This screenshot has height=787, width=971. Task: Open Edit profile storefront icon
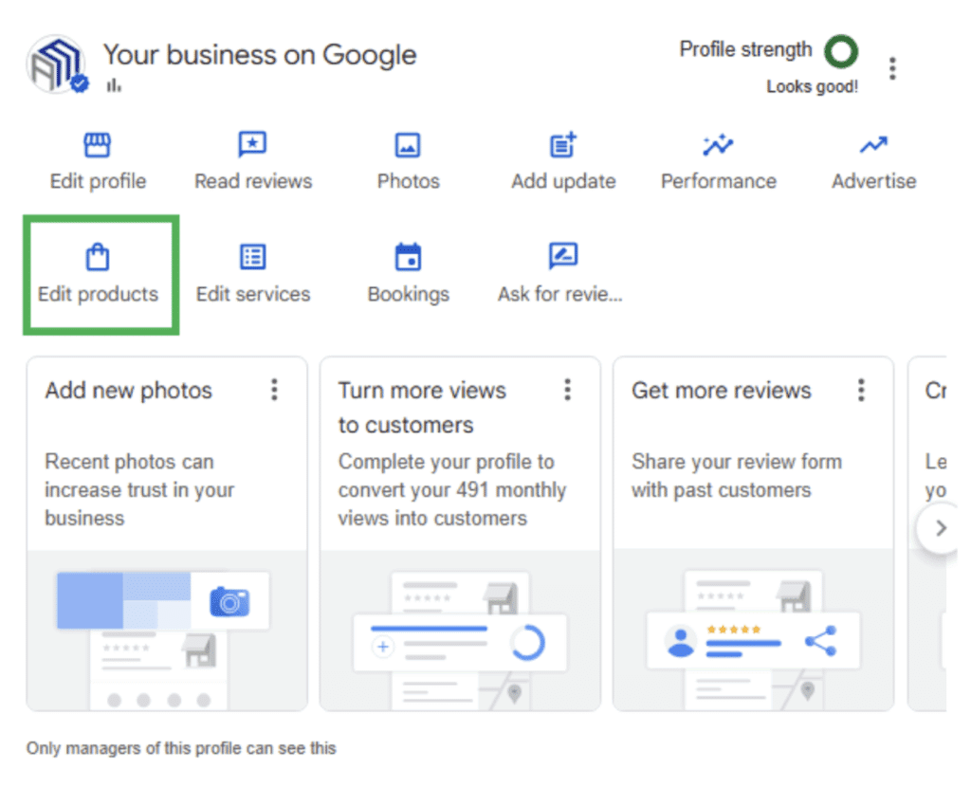coord(98,145)
